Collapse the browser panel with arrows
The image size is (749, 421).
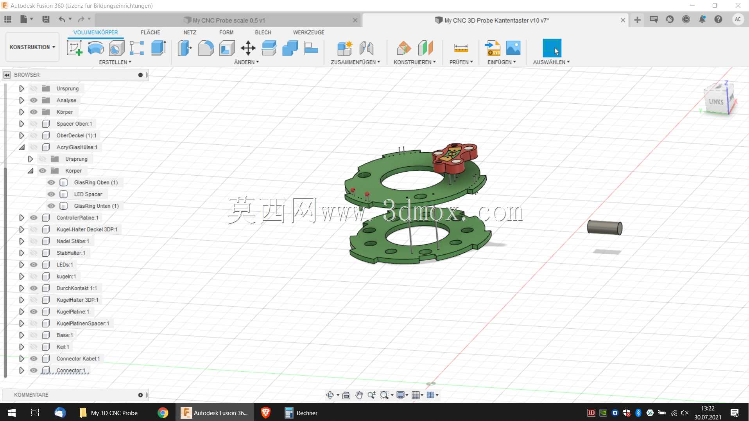[7, 75]
